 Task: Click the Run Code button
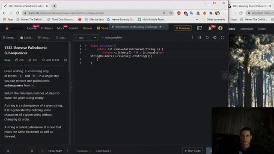coord(193,151)
